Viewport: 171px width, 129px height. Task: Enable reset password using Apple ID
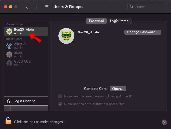coord(60,96)
